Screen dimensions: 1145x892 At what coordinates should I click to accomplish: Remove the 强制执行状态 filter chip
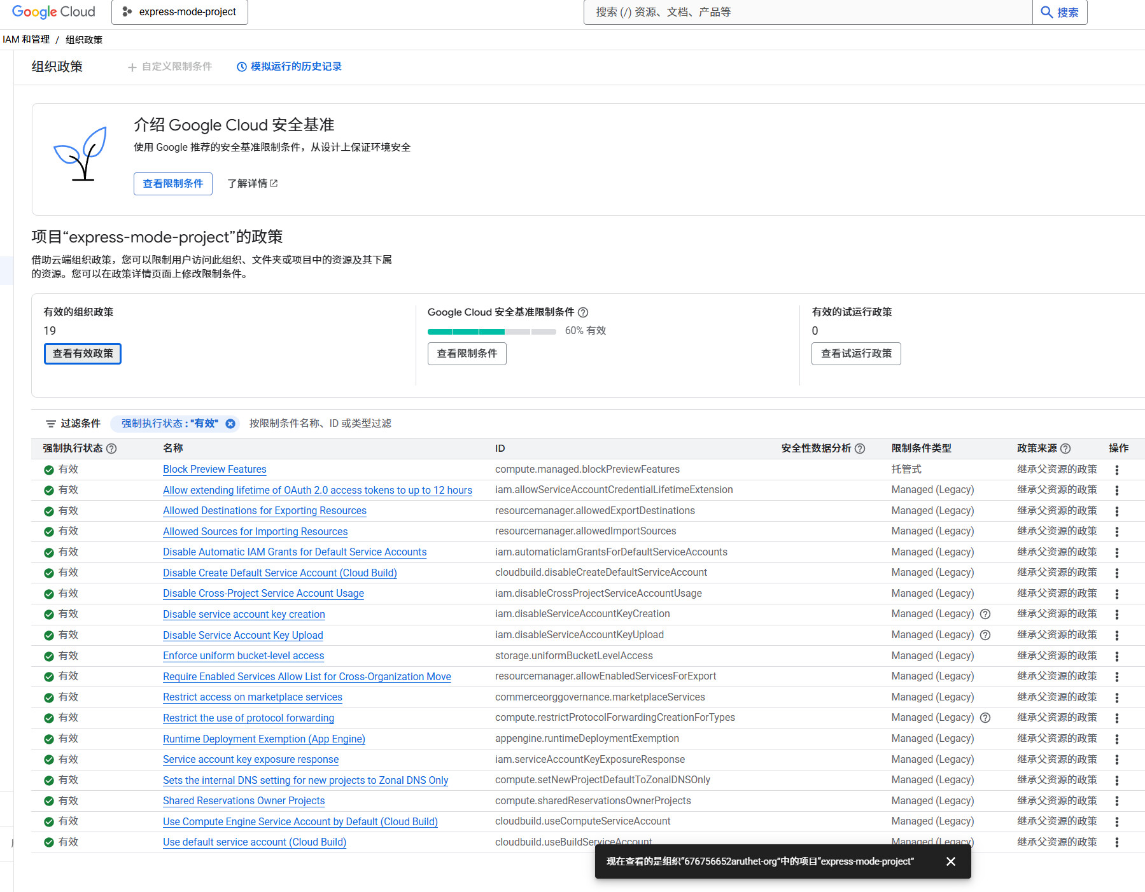click(230, 424)
